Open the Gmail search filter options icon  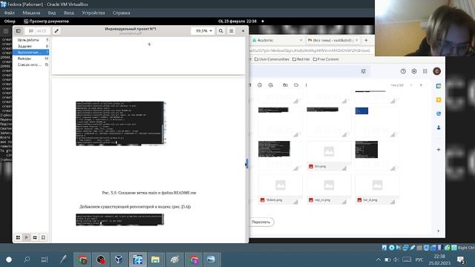click(363, 71)
